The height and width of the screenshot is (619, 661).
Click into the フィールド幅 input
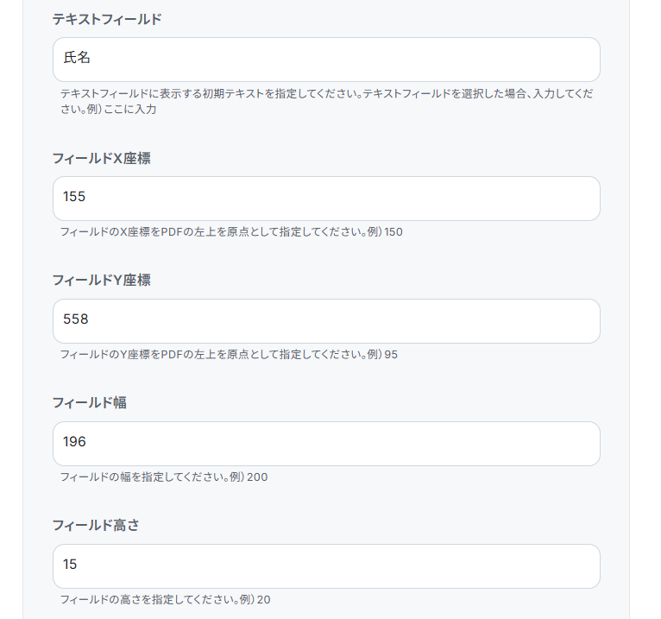point(326,444)
